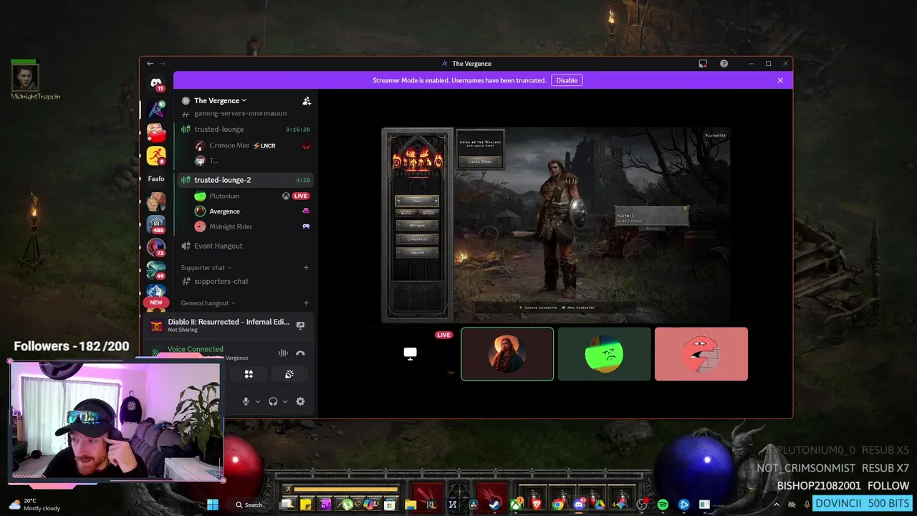Select Avergence in voice channel list
The image size is (917, 516).
251,211
